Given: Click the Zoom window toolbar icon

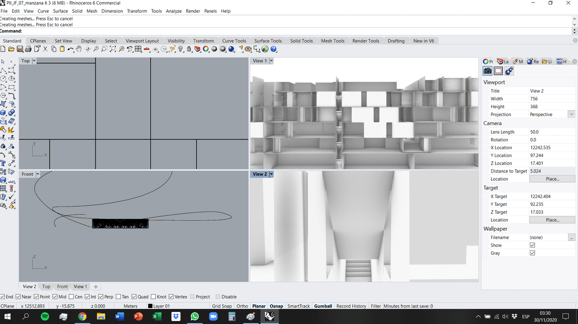Looking at the screenshot, I should tap(104, 49).
